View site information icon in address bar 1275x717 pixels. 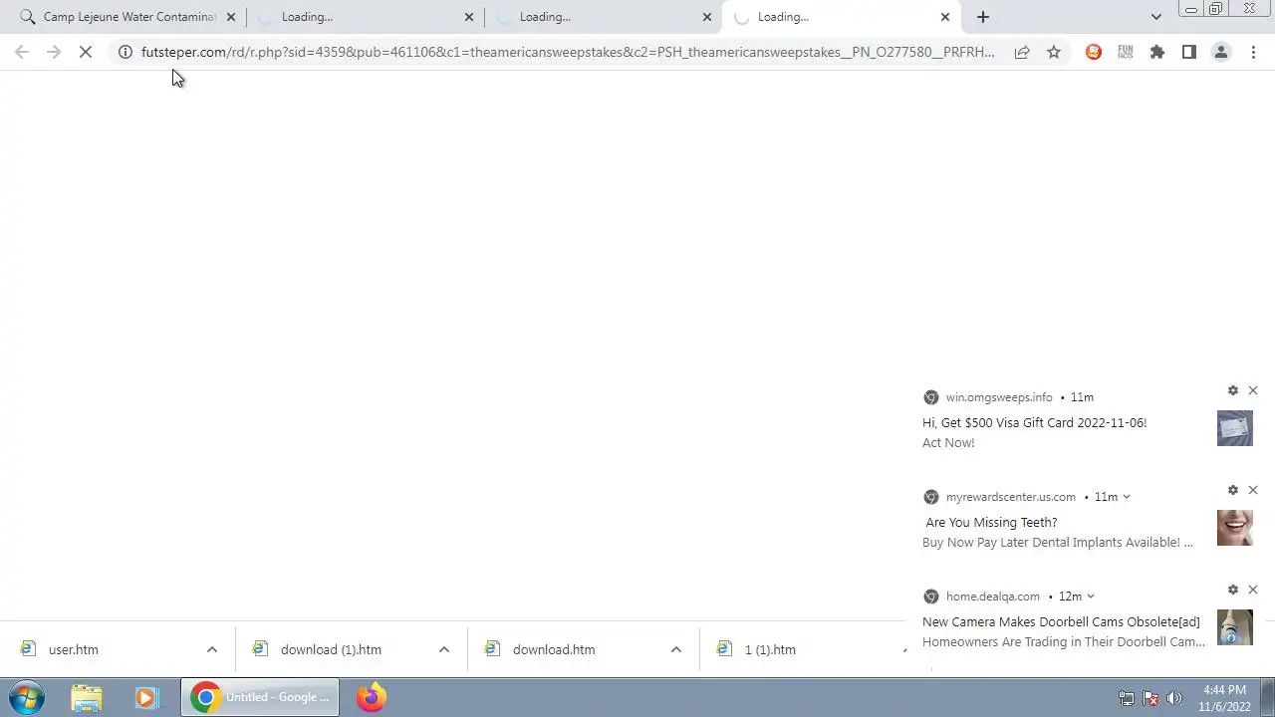[126, 52]
